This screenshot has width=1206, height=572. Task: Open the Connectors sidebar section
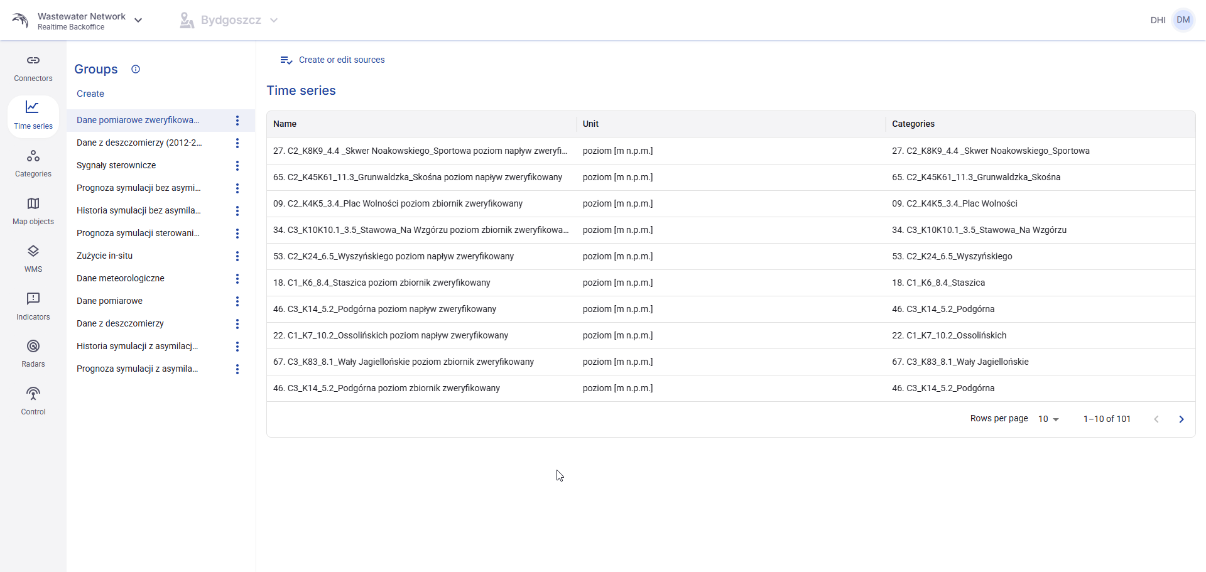pyautogui.click(x=33, y=68)
